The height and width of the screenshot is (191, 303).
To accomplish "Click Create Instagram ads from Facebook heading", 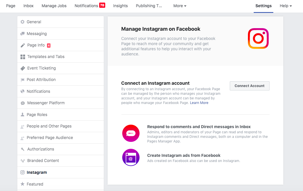I will click(184, 155).
